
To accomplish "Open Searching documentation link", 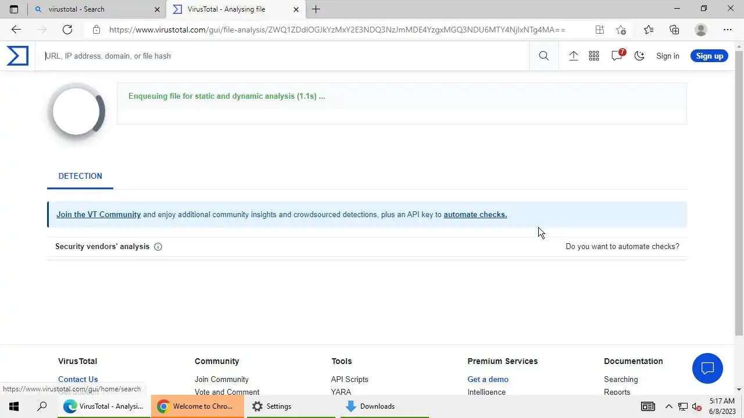I will coord(621,379).
